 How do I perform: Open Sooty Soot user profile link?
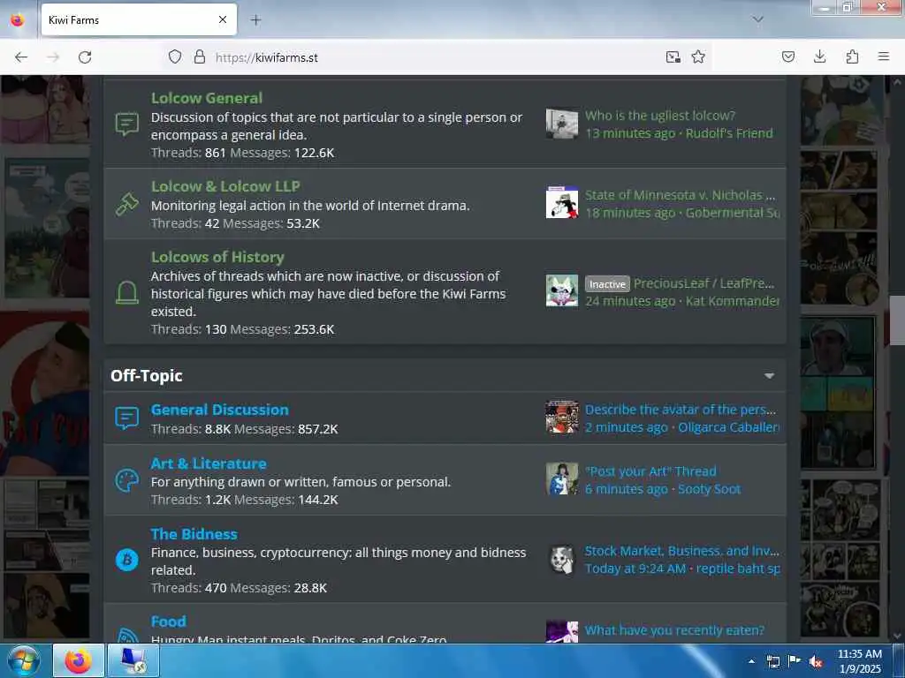pyautogui.click(x=709, y=489)
